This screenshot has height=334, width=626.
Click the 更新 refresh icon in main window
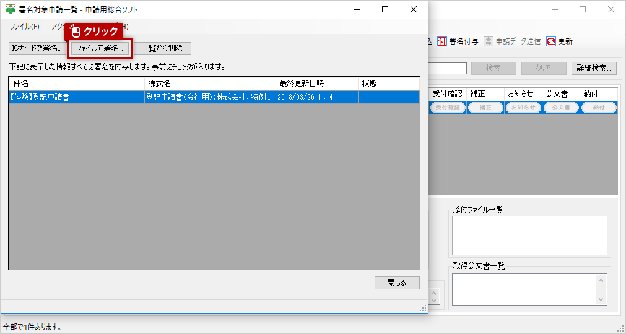551,41
